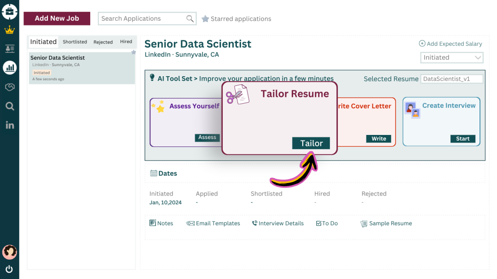Click Add Expected Salary link
The height and width of the screenshot is (279, 497).
coord(451,44)
